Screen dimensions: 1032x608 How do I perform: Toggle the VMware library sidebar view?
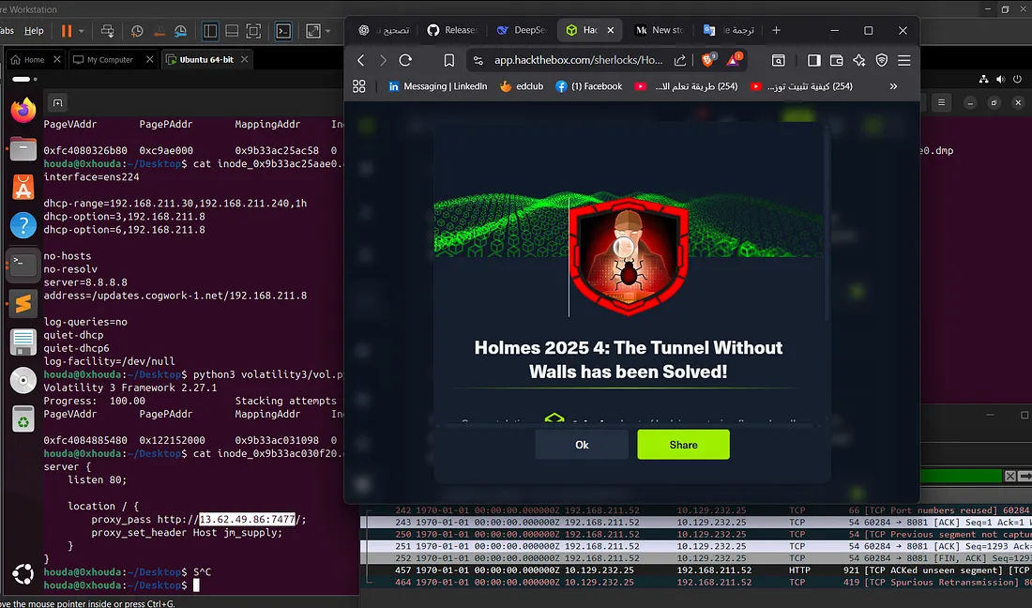point(210,31)
